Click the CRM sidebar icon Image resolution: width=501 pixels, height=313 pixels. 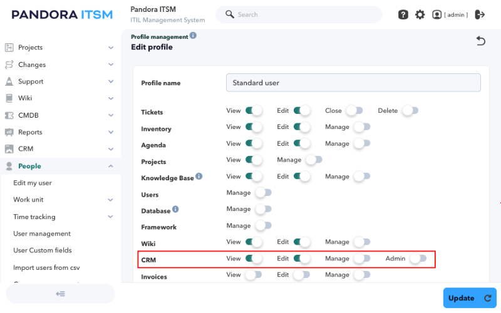click(x=9, y=149)
